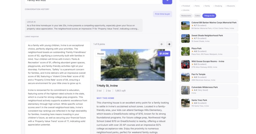This screenshot has height=134, width=256.
Task: Focus the Family with kids input field
Action: 93,1
